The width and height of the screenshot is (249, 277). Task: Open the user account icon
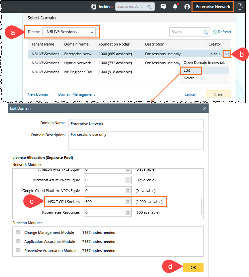click(187, 7)
